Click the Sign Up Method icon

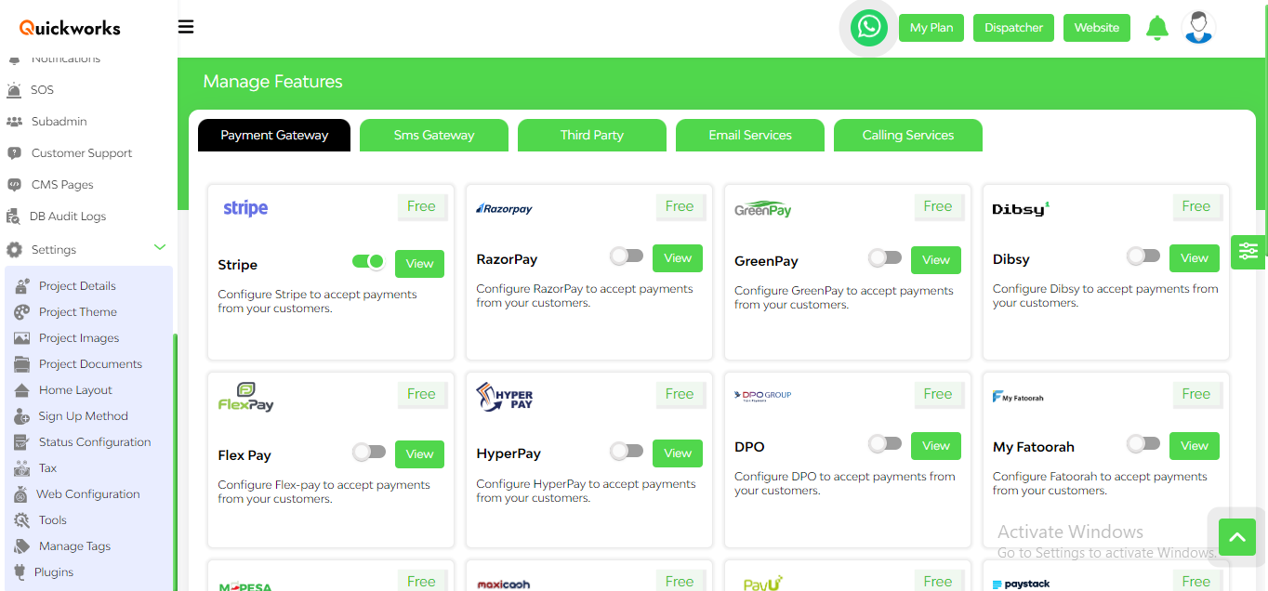22,416
